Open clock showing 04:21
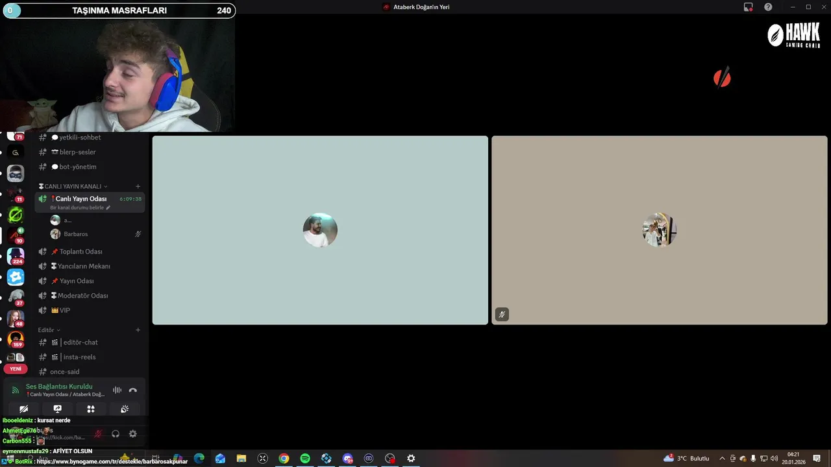The image size is (831, 467). (793, 459)
